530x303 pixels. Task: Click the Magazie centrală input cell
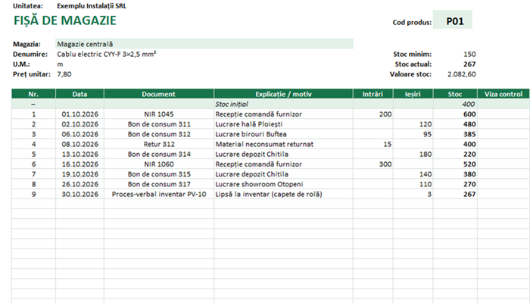point(204,44)
